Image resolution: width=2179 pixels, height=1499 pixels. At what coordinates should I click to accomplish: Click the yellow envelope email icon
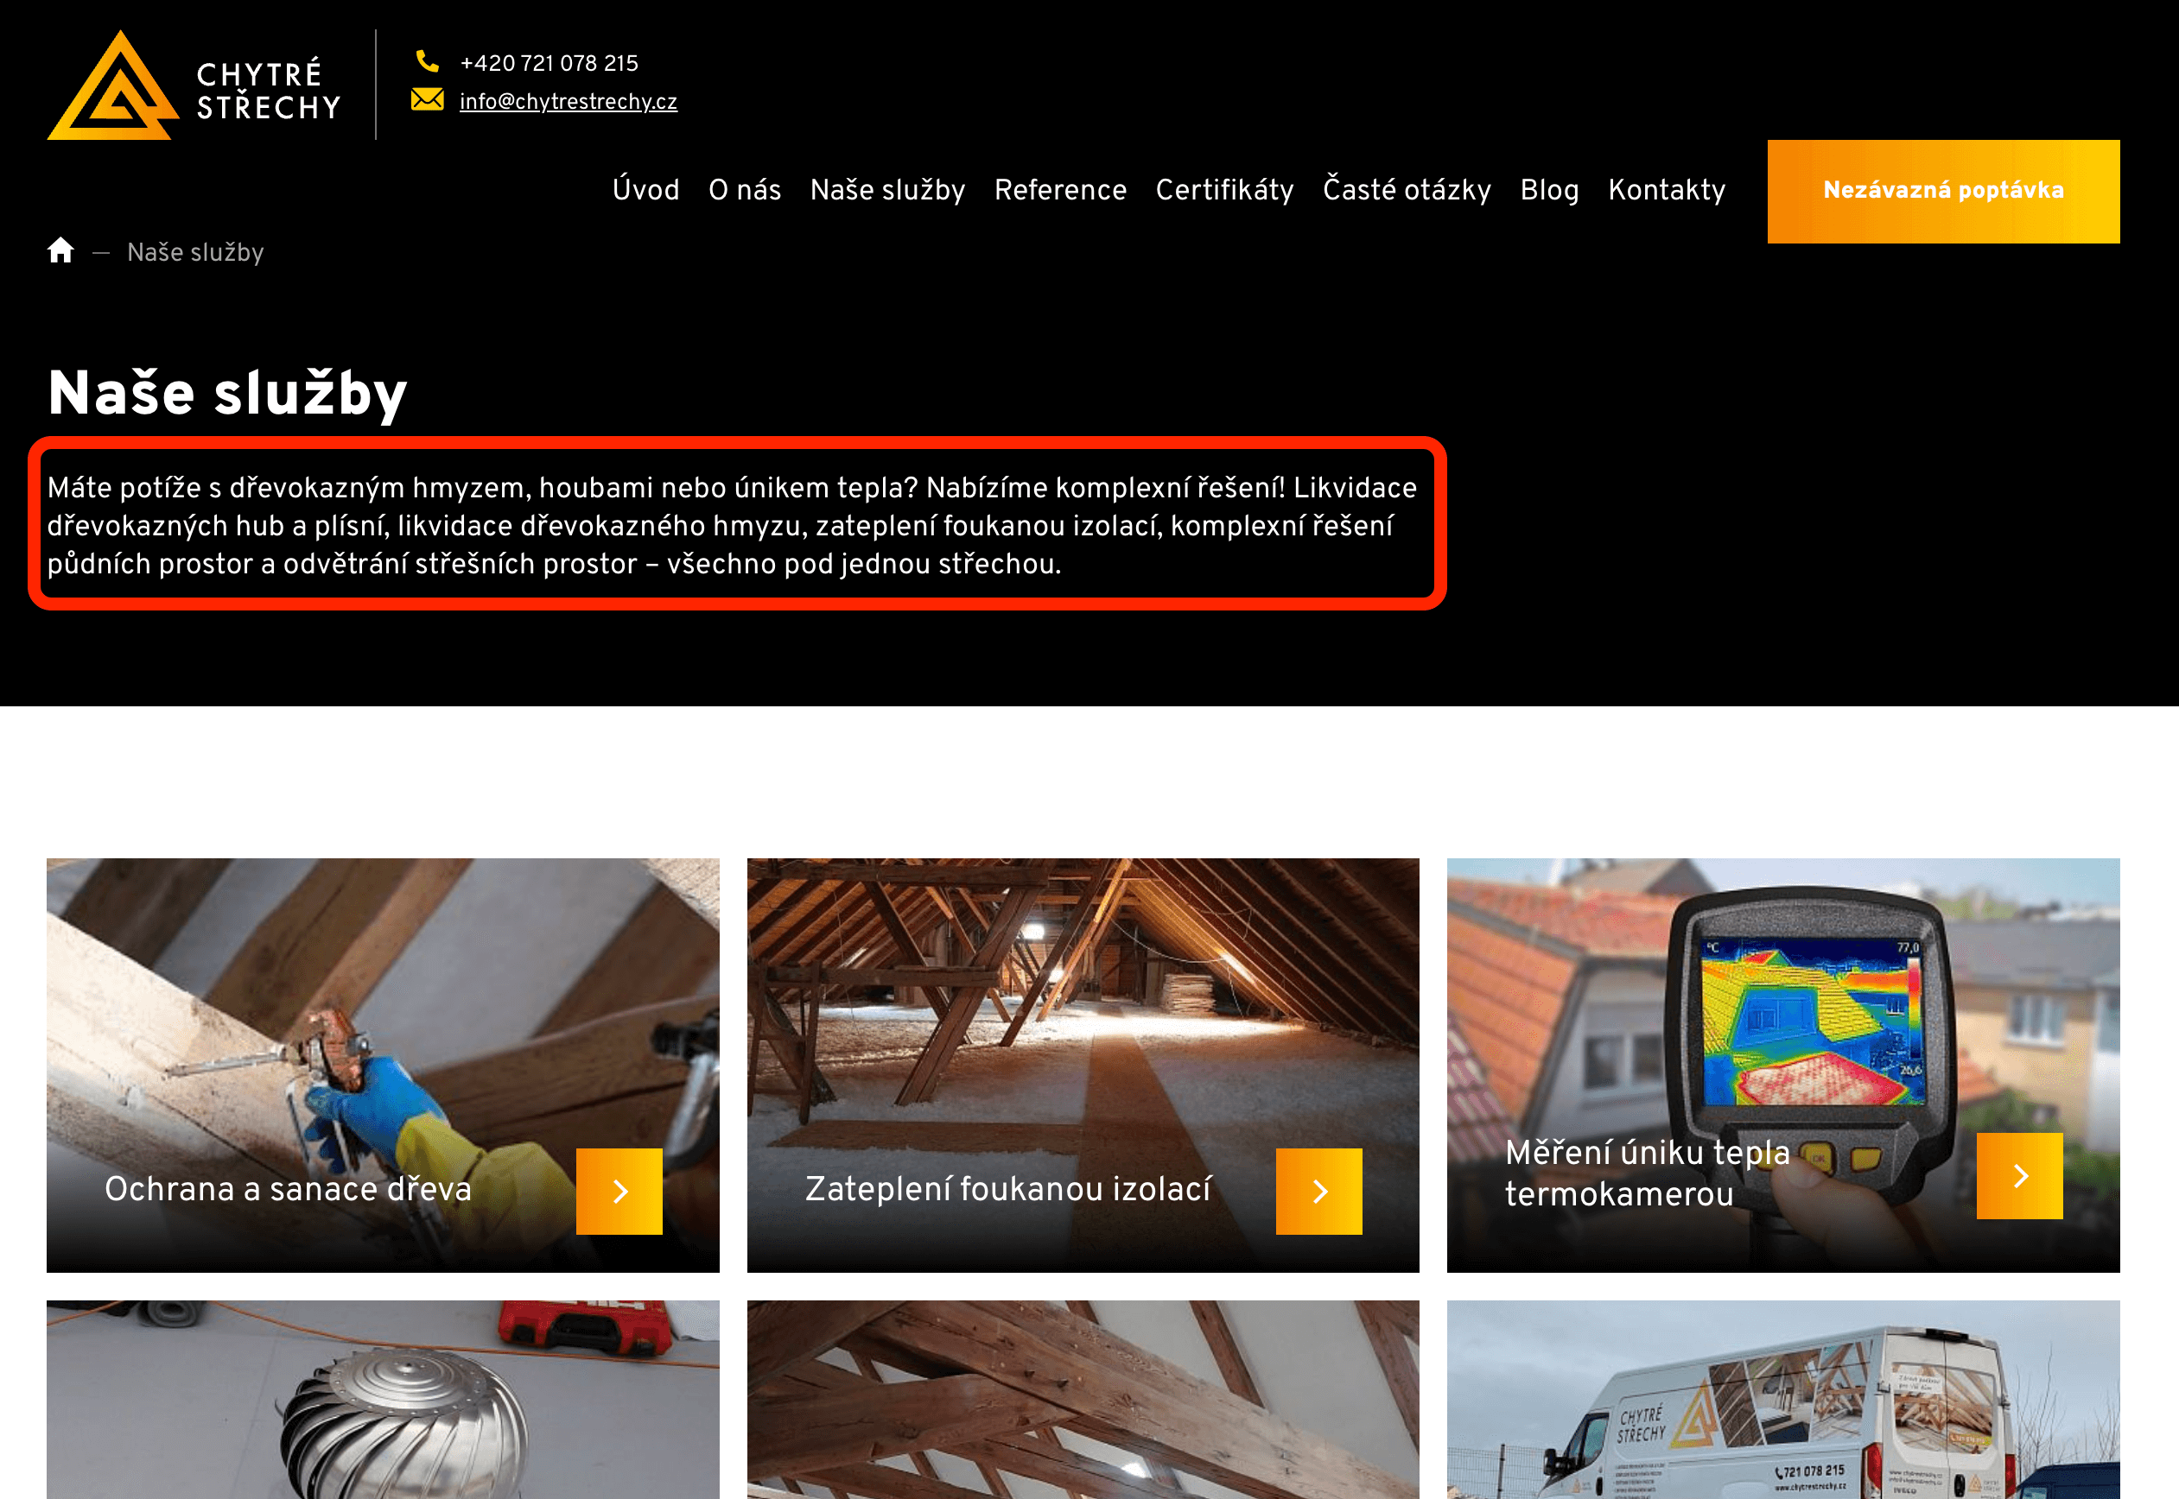[428, 99]
